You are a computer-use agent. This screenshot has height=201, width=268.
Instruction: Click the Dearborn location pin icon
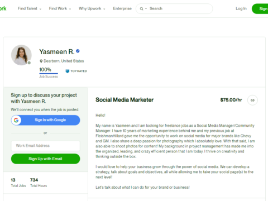click(41, 61)
